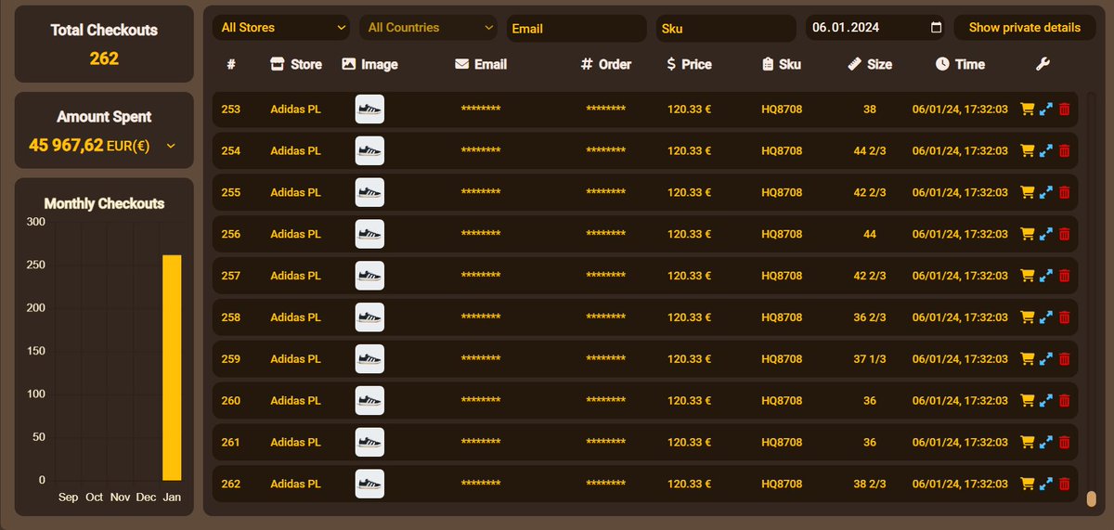Click the 06.01.2024 date field

point(876,28)
